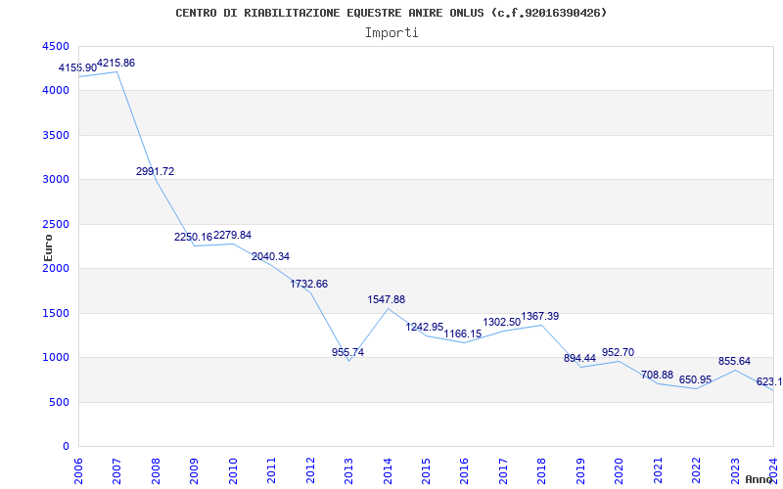The width and height of the screenshot is (783, 489).
Task: Select the 855.64 data label
Action: [x=735, y=361]
